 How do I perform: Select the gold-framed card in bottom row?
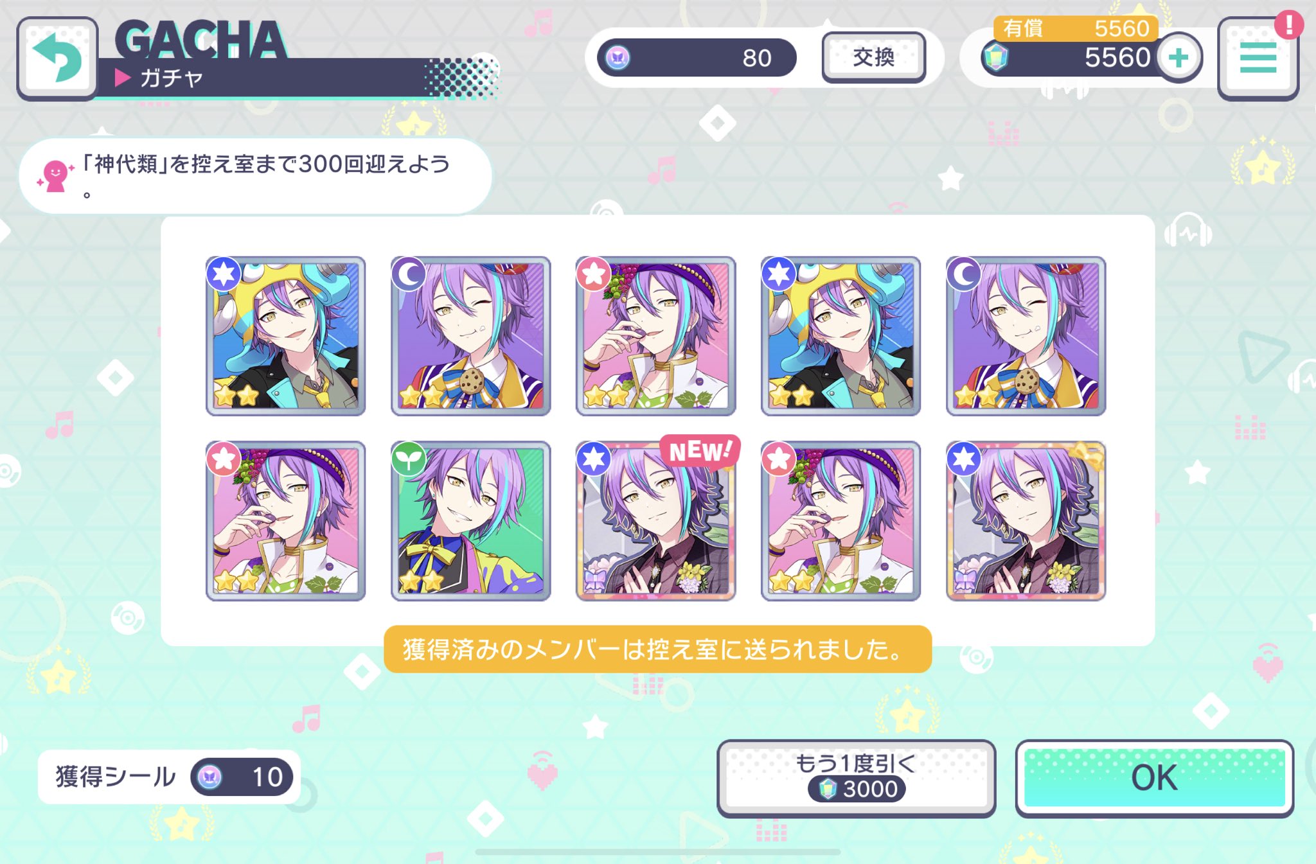(x=1026, y=521)
